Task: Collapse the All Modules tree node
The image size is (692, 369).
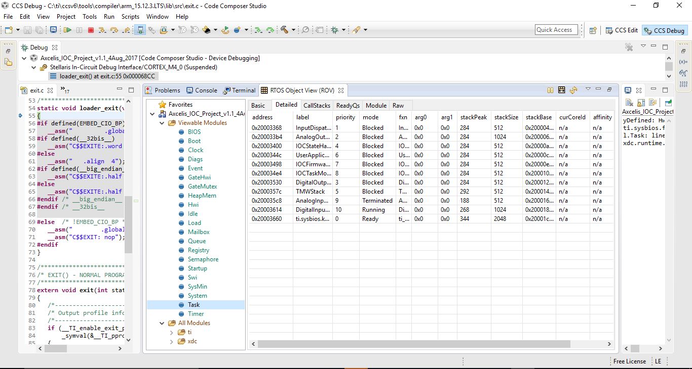Action: (x=162, y=323)
